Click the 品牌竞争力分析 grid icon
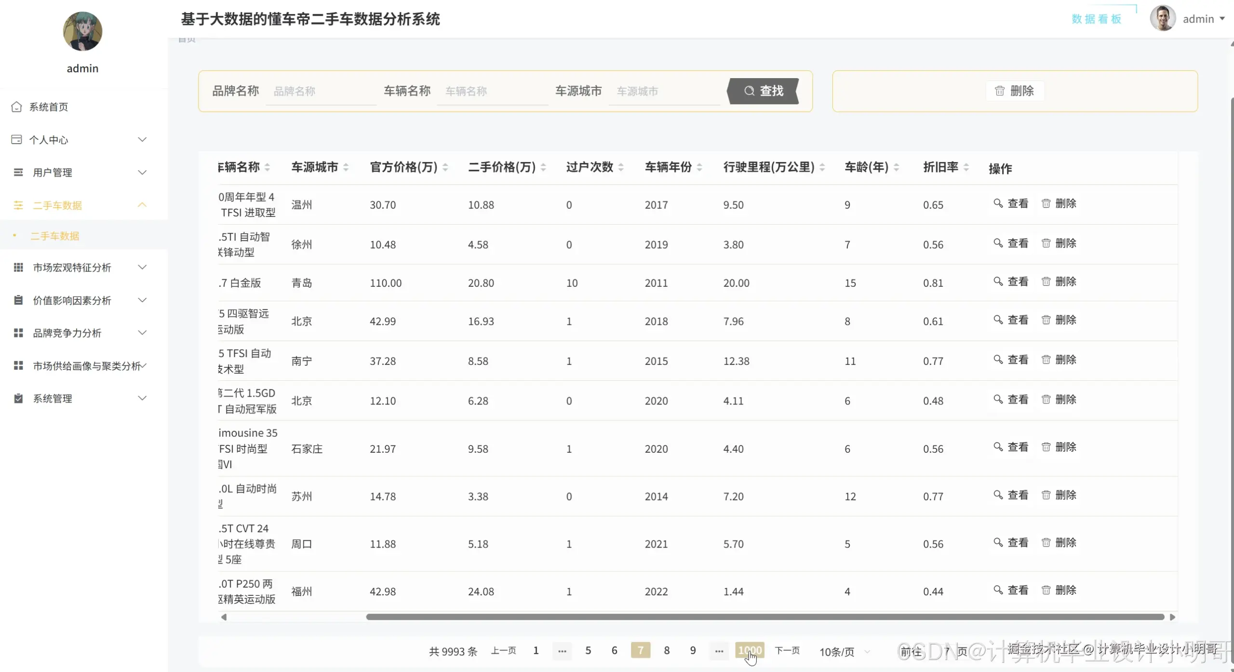Screen dimensions: 1234x672 pos(17,333)
